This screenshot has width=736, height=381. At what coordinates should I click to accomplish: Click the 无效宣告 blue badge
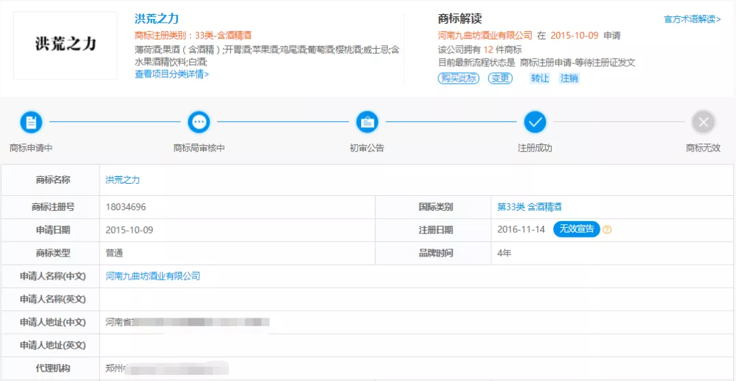577,229
